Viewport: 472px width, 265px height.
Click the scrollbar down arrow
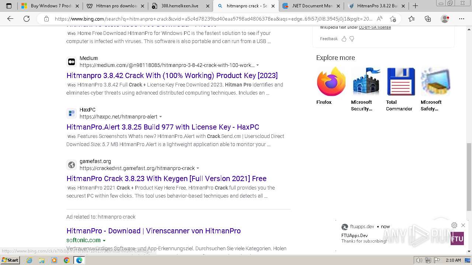(469, 251)
